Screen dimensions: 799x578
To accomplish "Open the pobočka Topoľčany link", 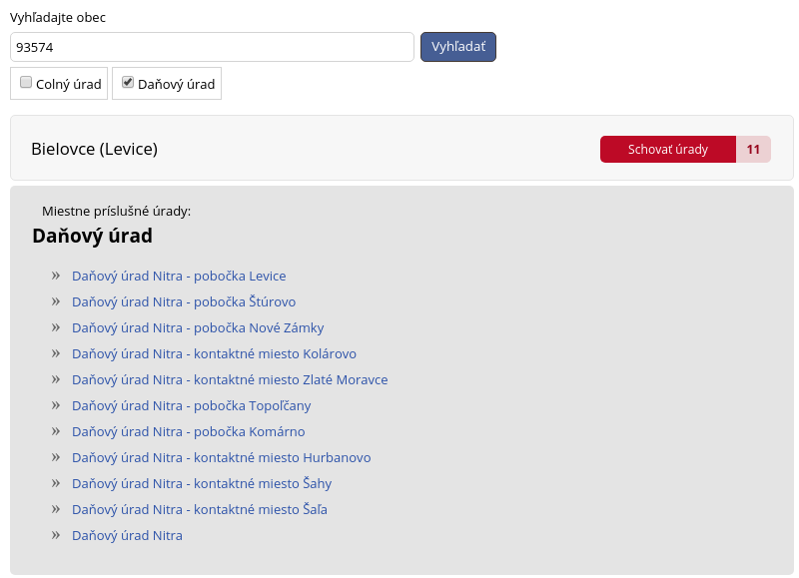I will [192, 405].
